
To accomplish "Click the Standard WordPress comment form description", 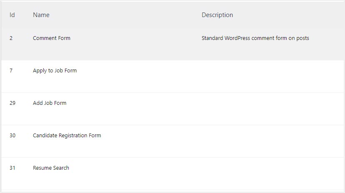I will [x=255, y=38].
